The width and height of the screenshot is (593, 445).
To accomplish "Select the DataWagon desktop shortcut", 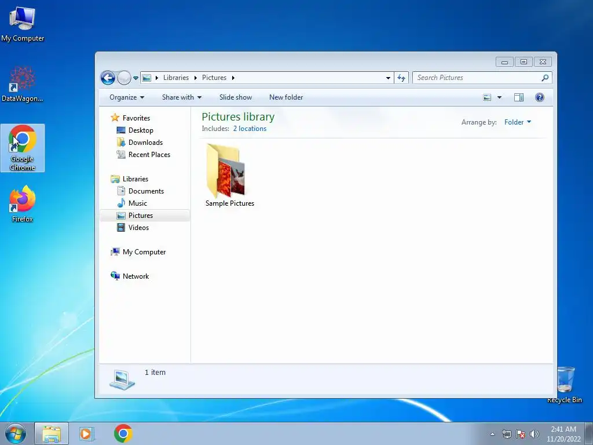I will pos(23,84).
